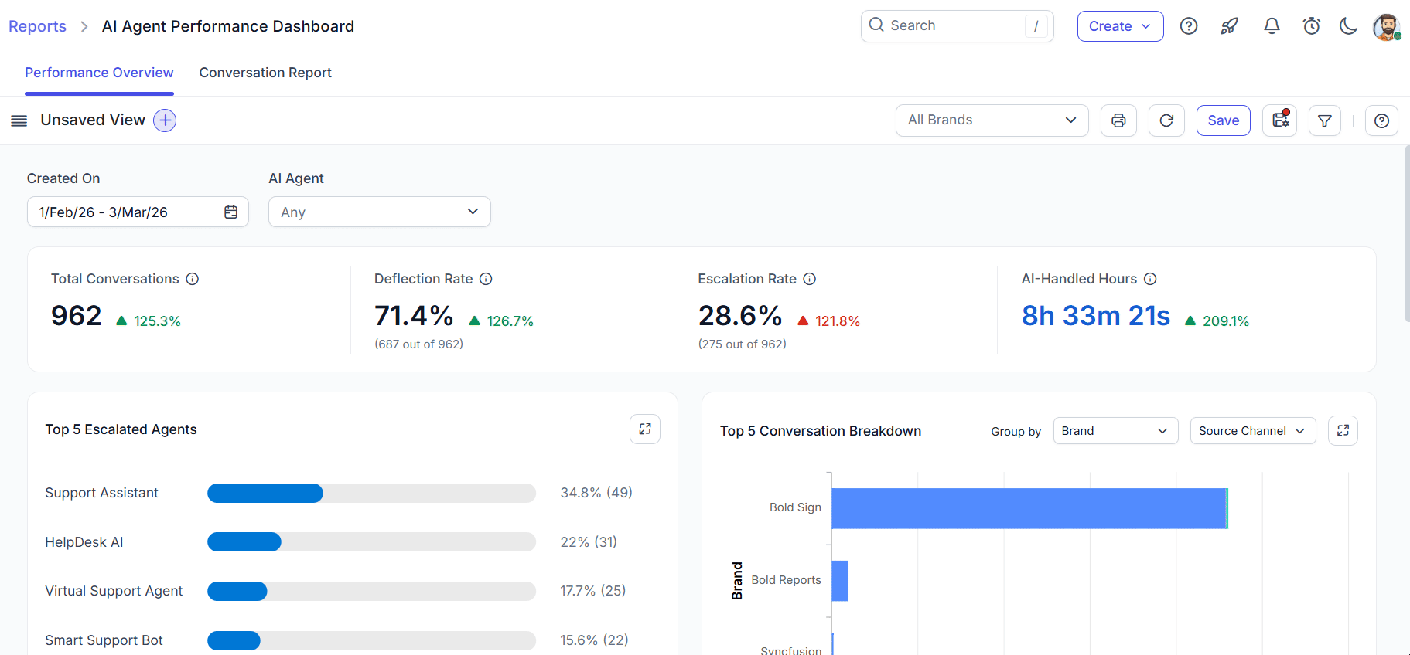The image size is (1410, 655).
Task: Click the Smart Support Bot progress bar
Action: click(371, 640)
